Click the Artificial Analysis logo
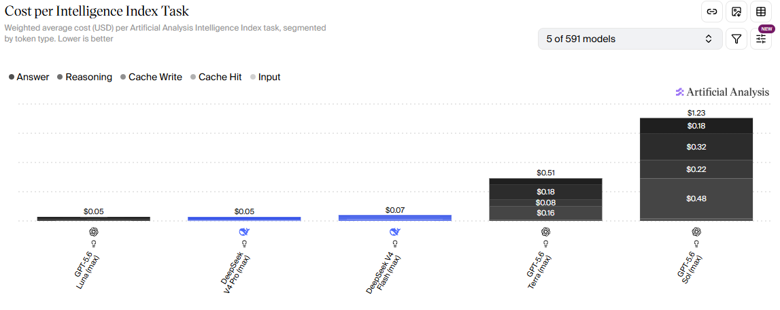The width and height of the screenshot is (780, 310). [722, 92]
